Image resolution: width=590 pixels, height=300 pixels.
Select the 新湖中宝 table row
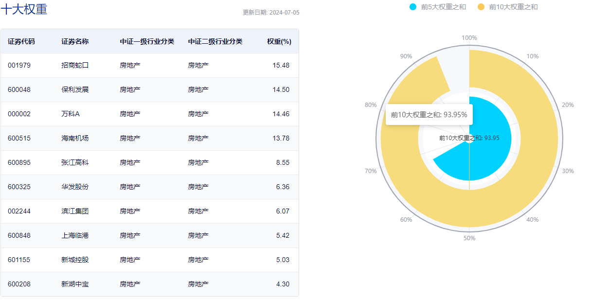click(146, 284)
